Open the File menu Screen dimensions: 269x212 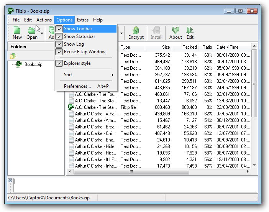point(16,20)
